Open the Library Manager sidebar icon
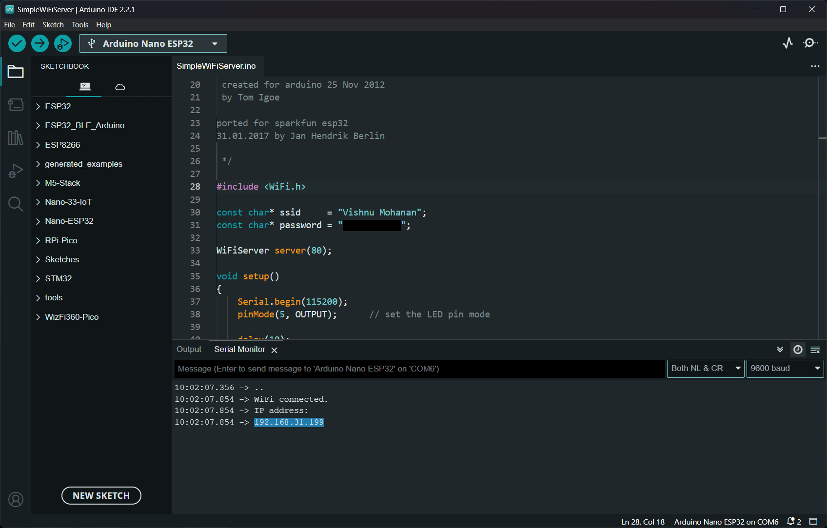Image resolution: width=827 pixels, height=528 pixels. (16, 138)
